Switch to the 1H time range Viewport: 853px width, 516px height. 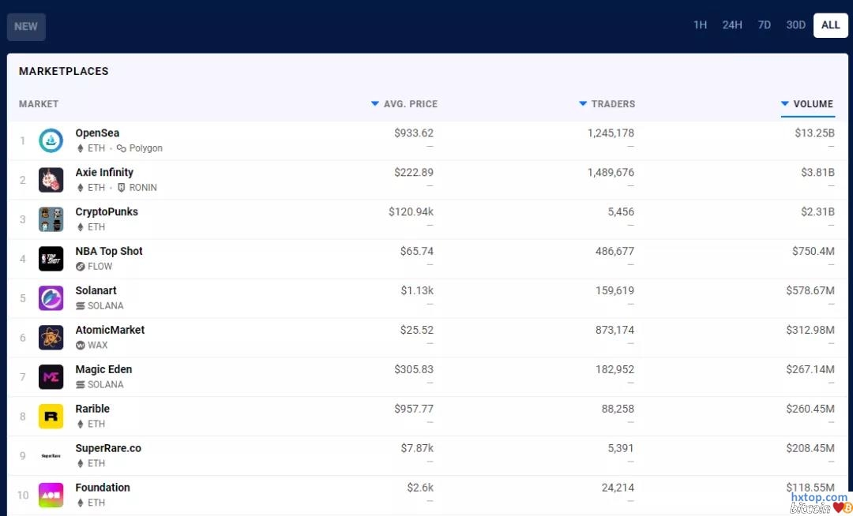click(700, 25)
